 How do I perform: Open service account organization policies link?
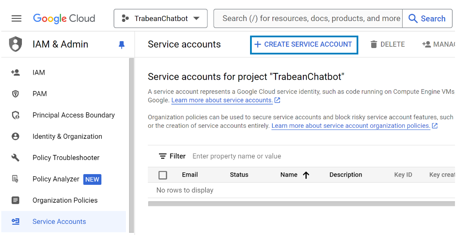(354, 126)
